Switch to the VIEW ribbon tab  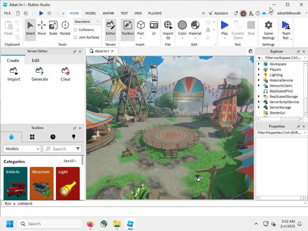138,13
